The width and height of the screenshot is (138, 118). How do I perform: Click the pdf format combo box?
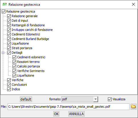pyautogui.click(x=80, y=99)
